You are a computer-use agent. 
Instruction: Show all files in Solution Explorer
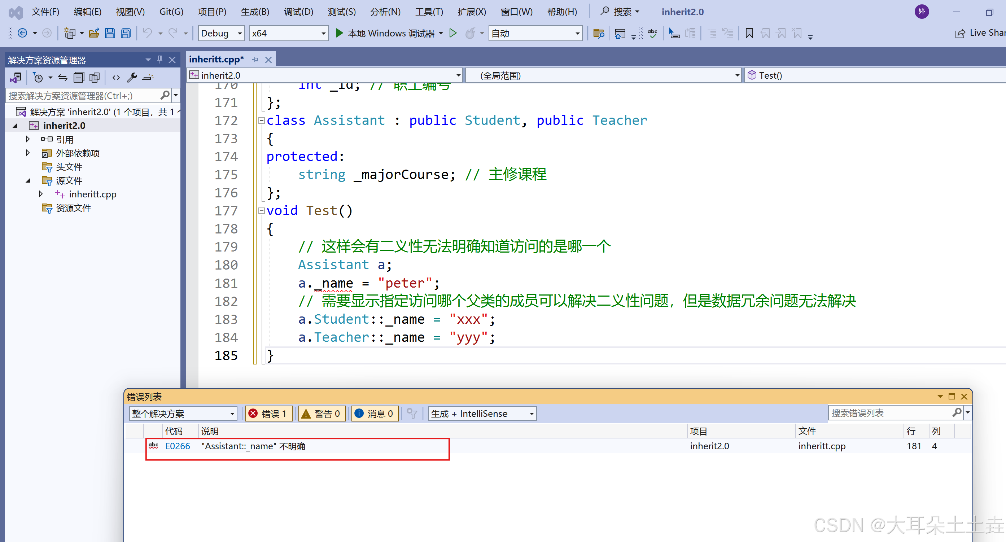(95, 77)
